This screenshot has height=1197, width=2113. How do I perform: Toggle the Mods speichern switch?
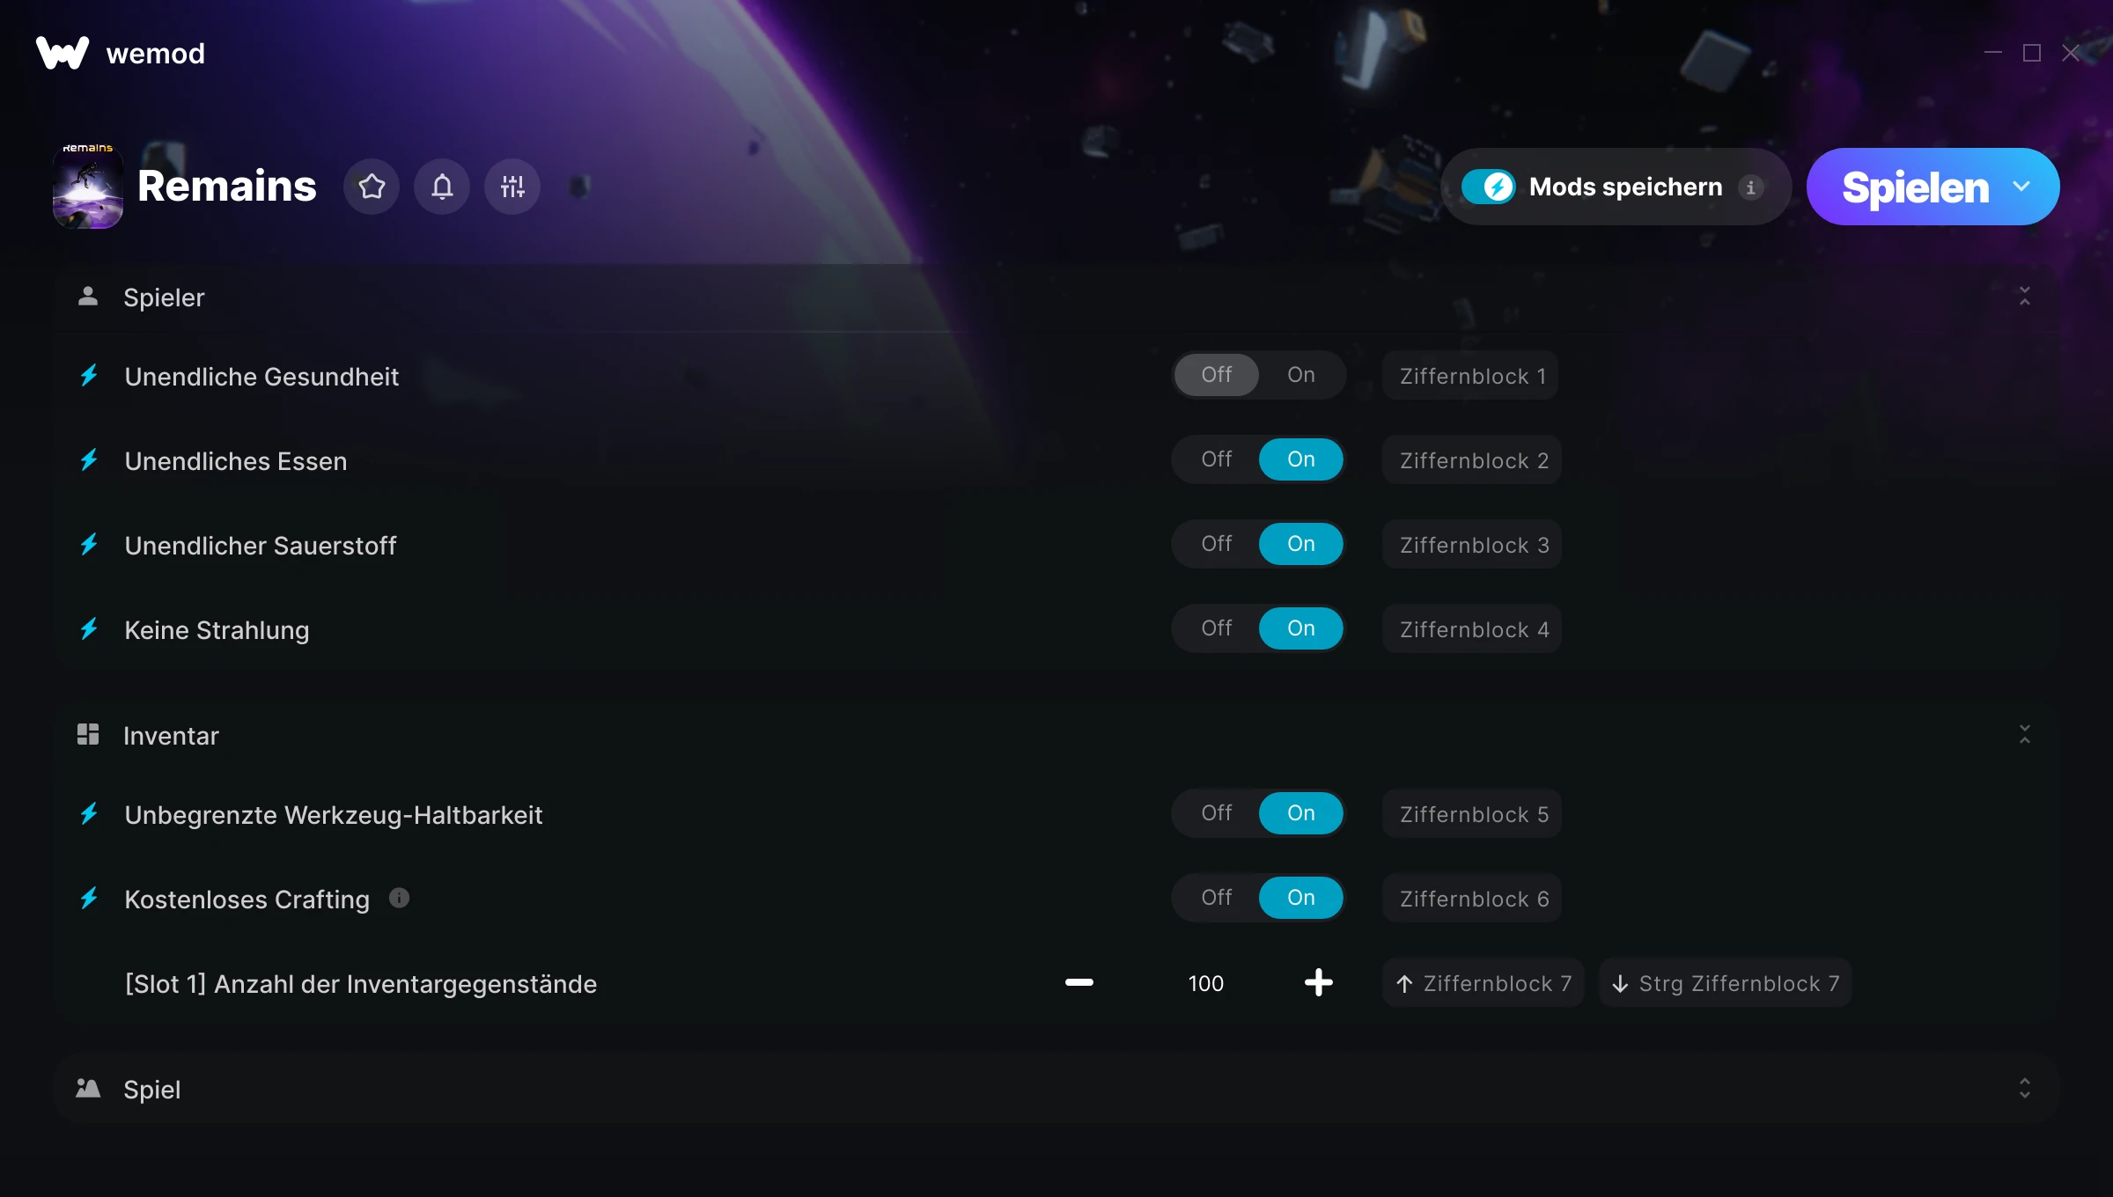point(1489,187)
